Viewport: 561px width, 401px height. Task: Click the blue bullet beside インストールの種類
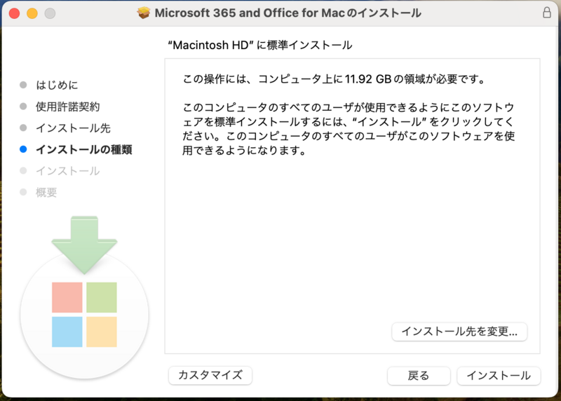click(23, 149)
